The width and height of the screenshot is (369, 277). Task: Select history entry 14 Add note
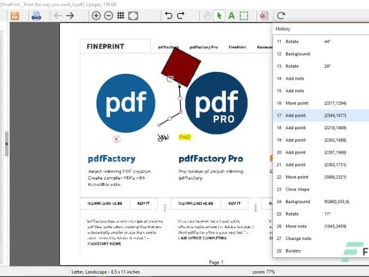[x=321, y=78]
